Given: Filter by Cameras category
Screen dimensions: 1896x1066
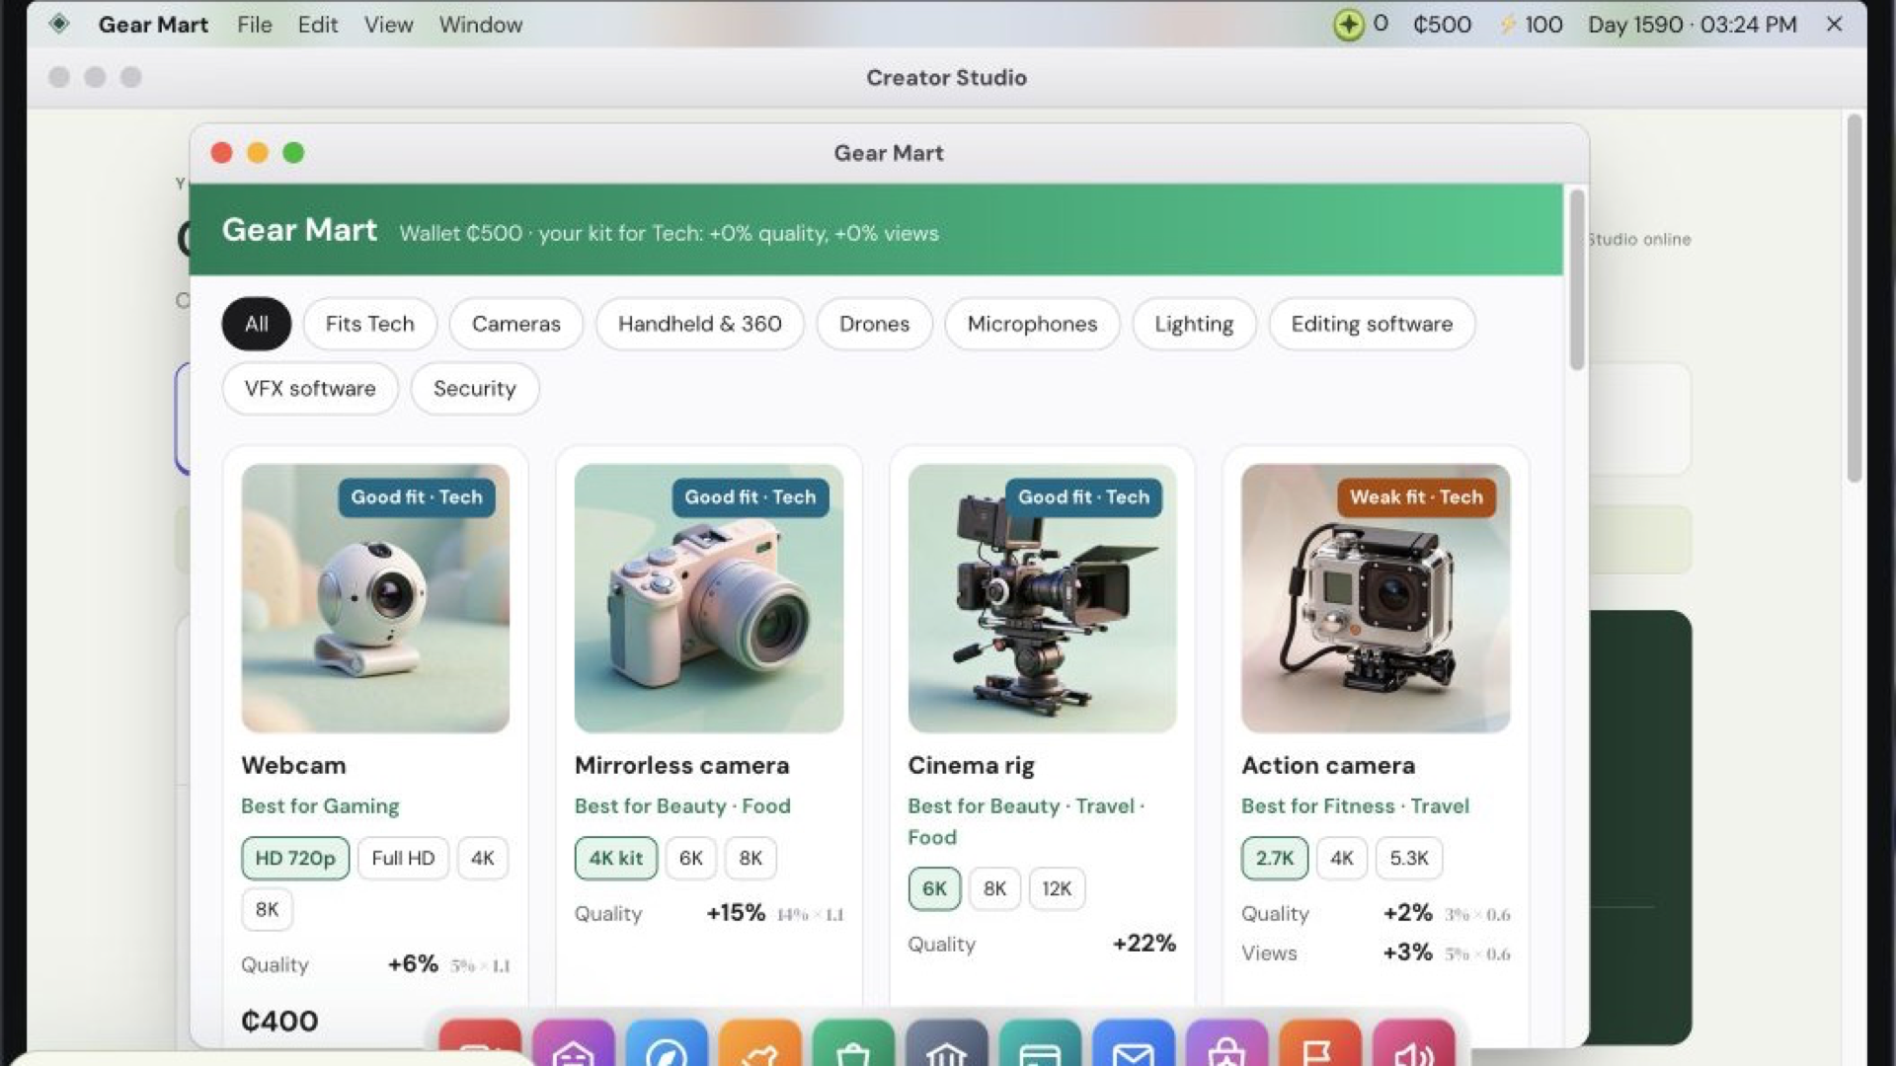Looking at the screenshot, I should [x=515, y=324].
